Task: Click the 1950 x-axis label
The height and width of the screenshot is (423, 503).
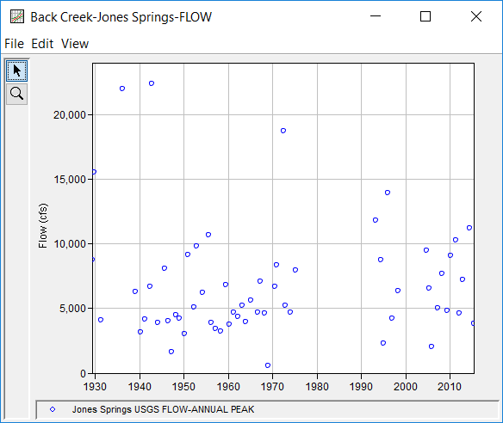Action: coord(183,387)
